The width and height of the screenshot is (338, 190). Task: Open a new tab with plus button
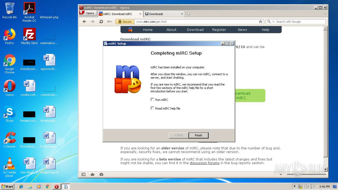click(189, 14)
